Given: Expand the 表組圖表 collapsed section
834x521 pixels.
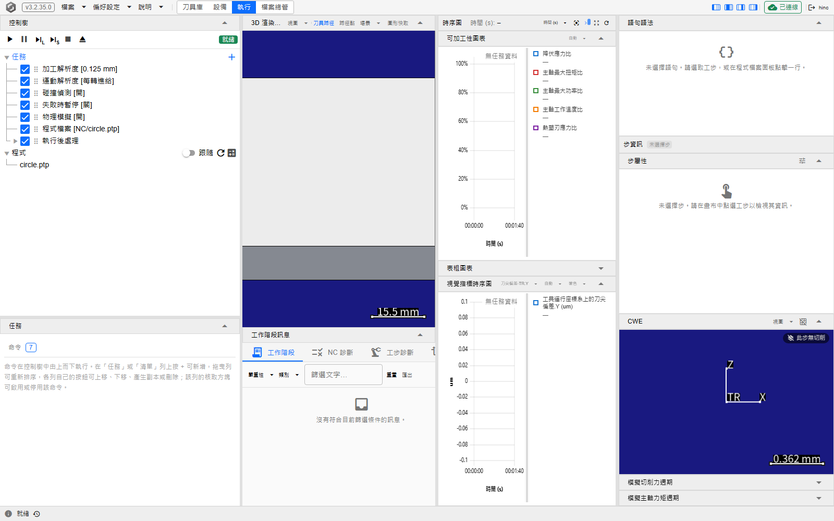Looking at the screenshot, I should [601, 268].
